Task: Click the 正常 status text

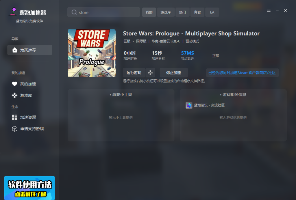Action: point(216,56)
